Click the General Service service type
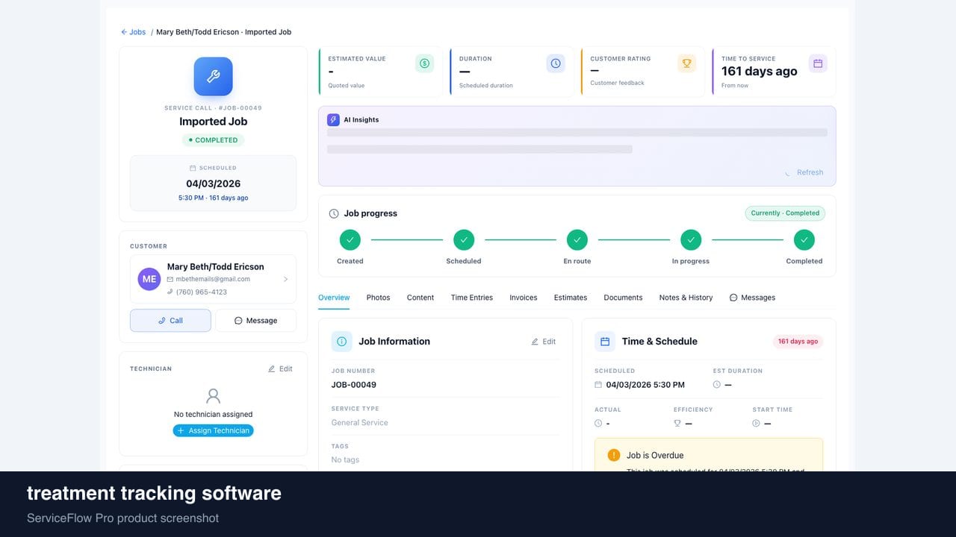The image size is (956, 537). 360,423
